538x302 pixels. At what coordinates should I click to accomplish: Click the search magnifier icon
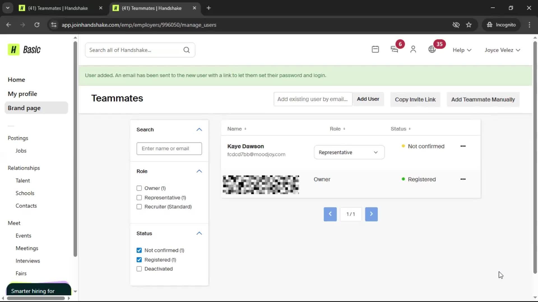coord(187,50)
